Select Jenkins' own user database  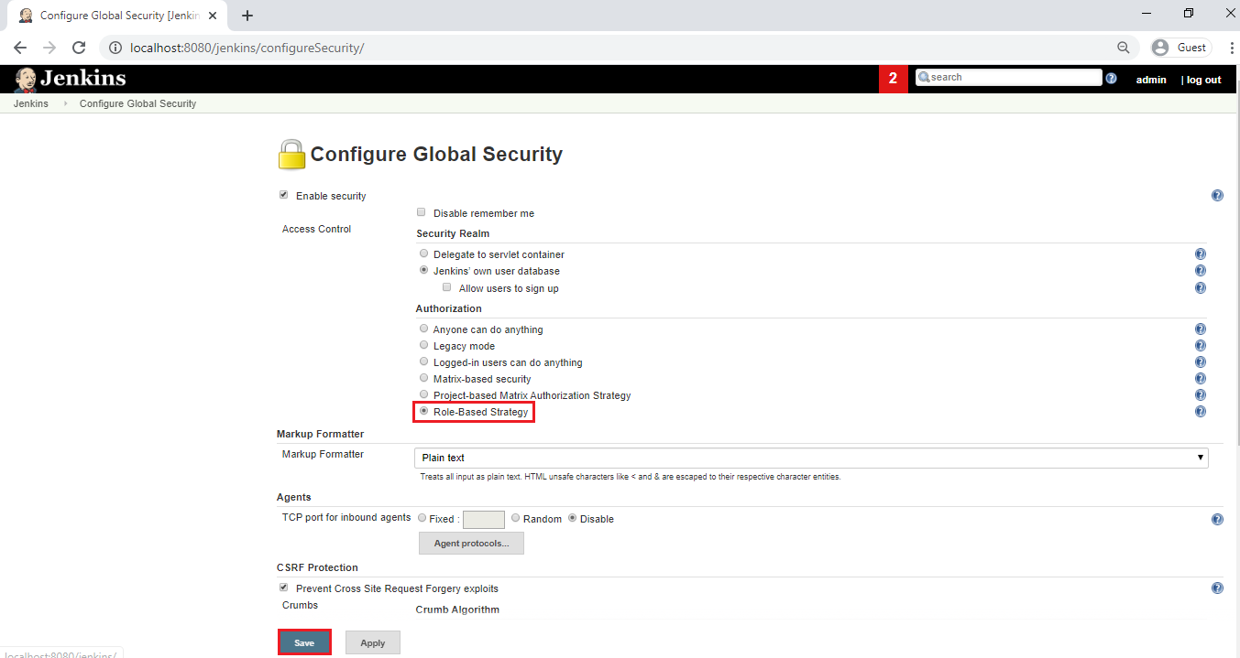pyautogui.click(x=423, y=270)
